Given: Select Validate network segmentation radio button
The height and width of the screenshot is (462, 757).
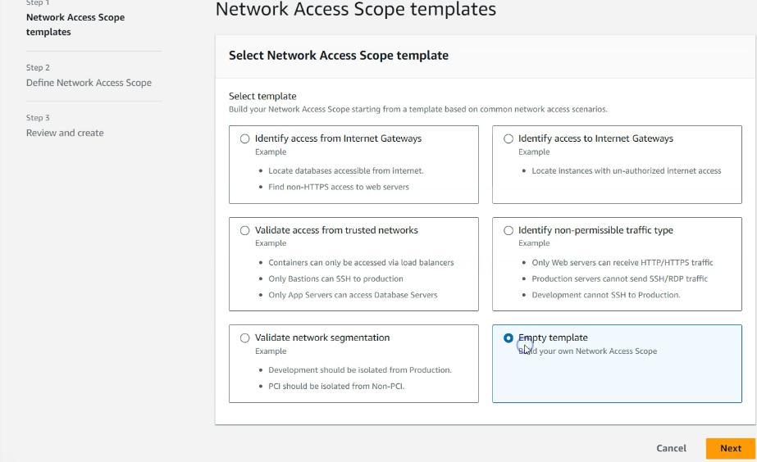Looking at the screenshot, I should point(244,338).
